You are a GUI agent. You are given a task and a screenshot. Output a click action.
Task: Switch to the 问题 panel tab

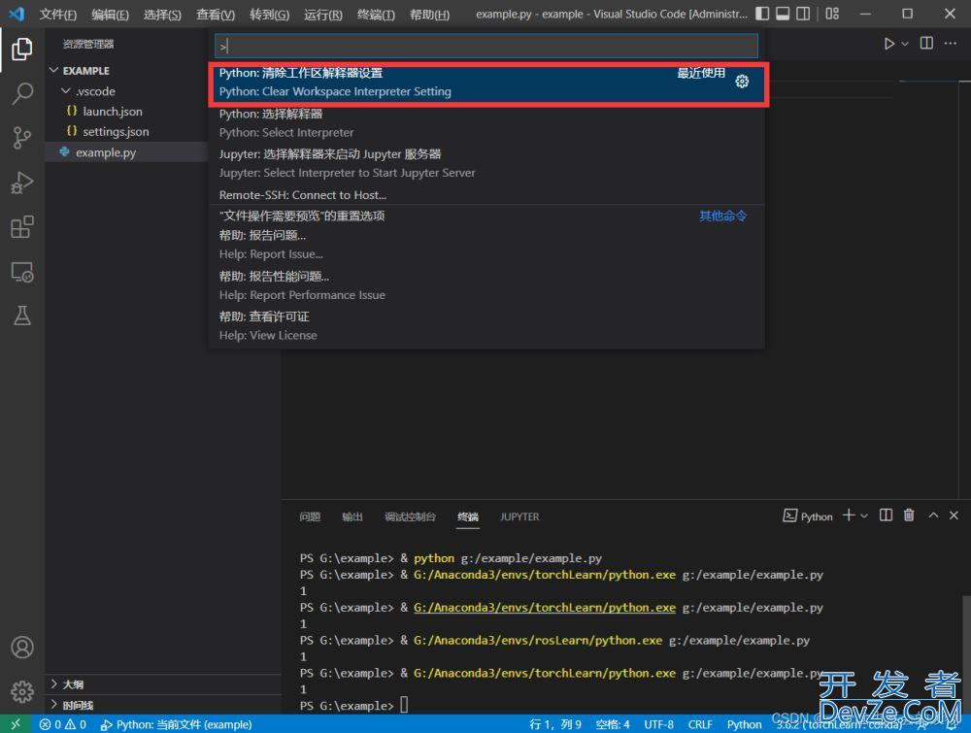point(310,516)
